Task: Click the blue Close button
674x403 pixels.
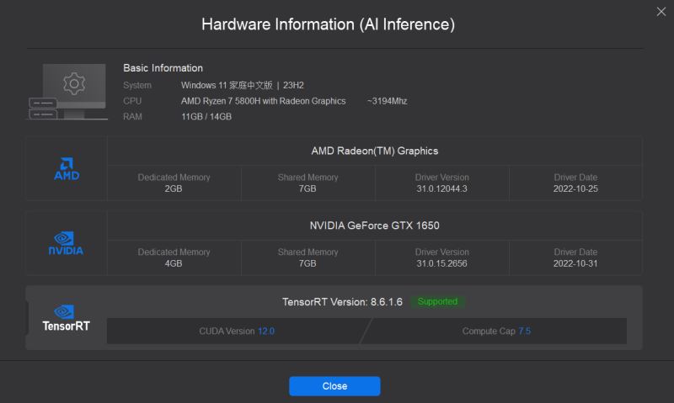Action: [334, 386]
